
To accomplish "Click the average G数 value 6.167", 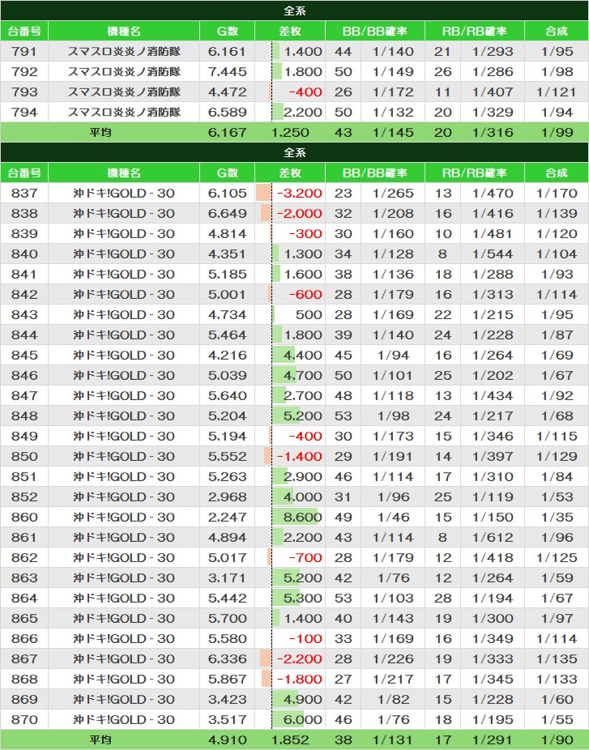I will pyautogui.click(x=228, y=133).
